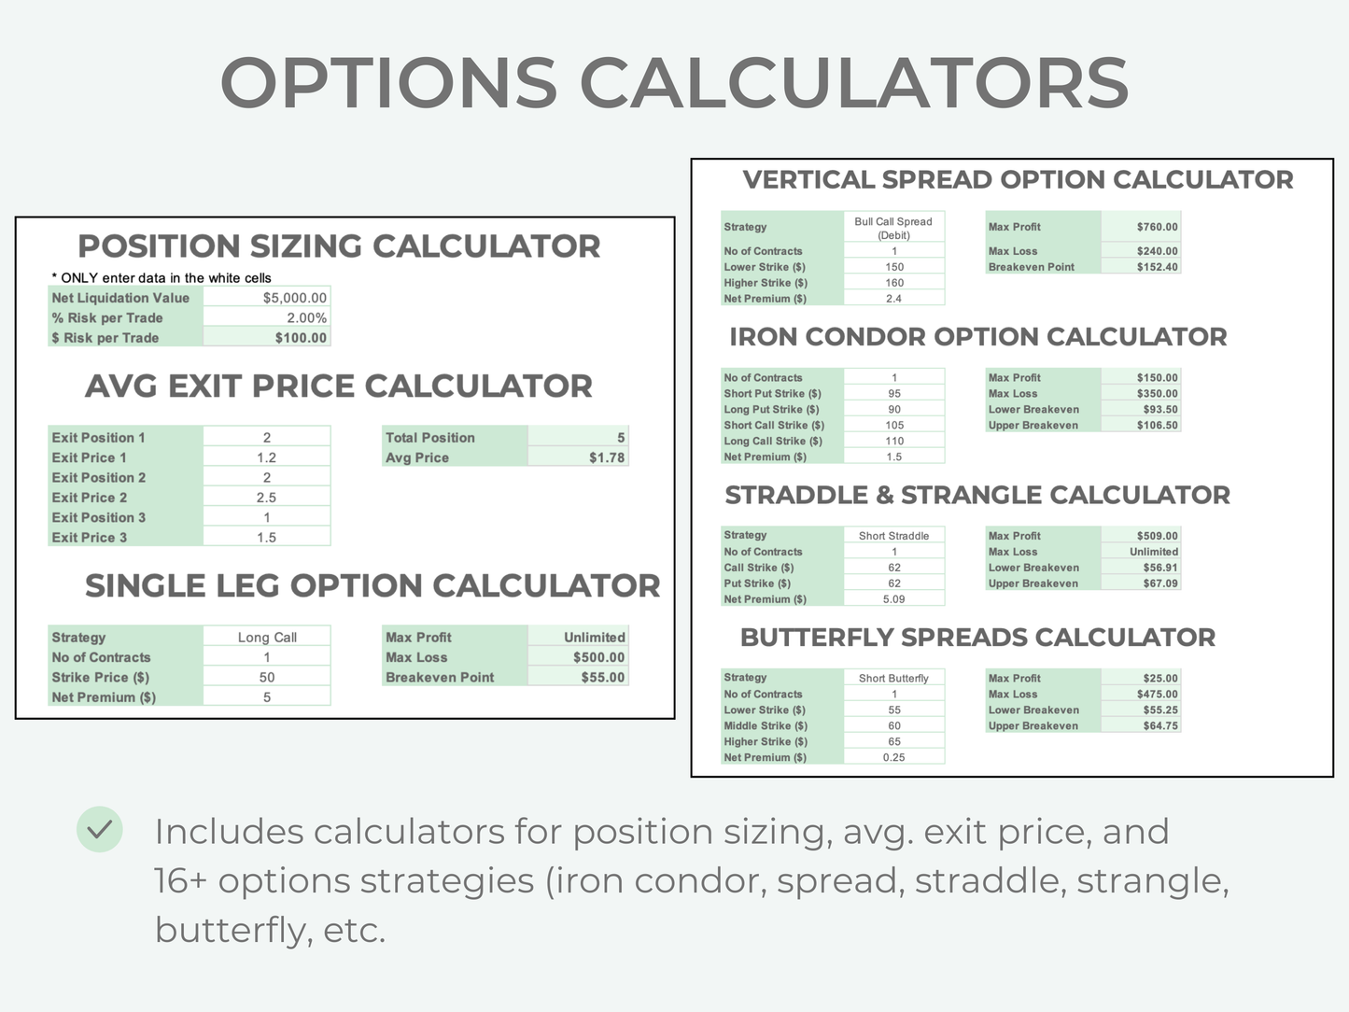Select the vertical spread Higher Strike cell 160

893,283
